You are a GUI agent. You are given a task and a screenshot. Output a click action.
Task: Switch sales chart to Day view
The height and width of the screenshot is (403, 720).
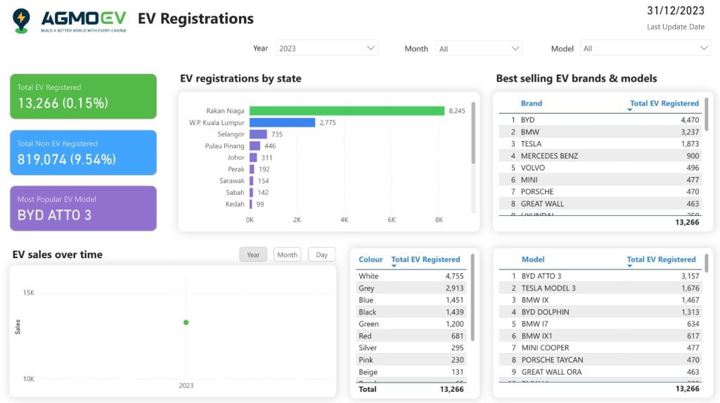point(321,255)
